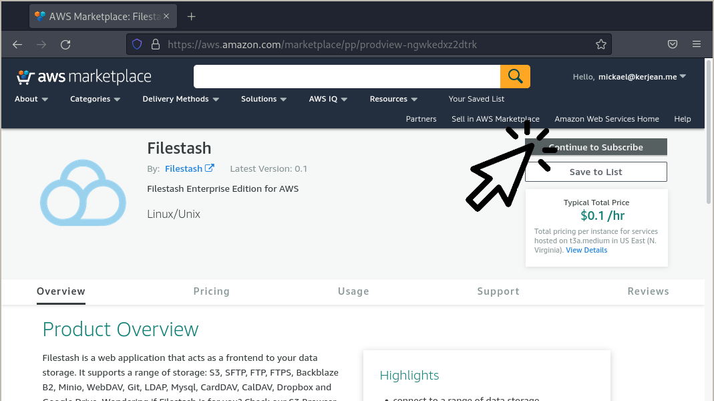Click the $0.1 /hr price text
This screenshot has height=401, width=714.
(x=602, y=215)
